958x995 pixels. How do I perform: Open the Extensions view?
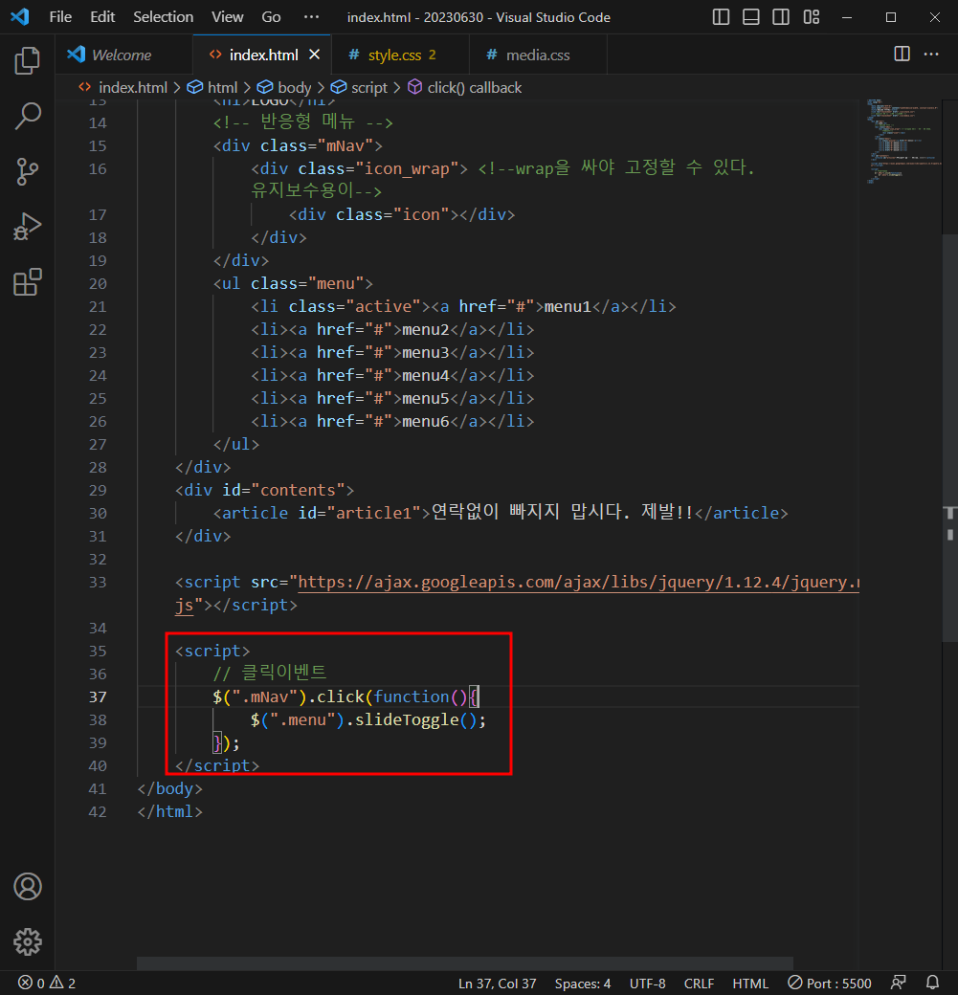(28, 281)
